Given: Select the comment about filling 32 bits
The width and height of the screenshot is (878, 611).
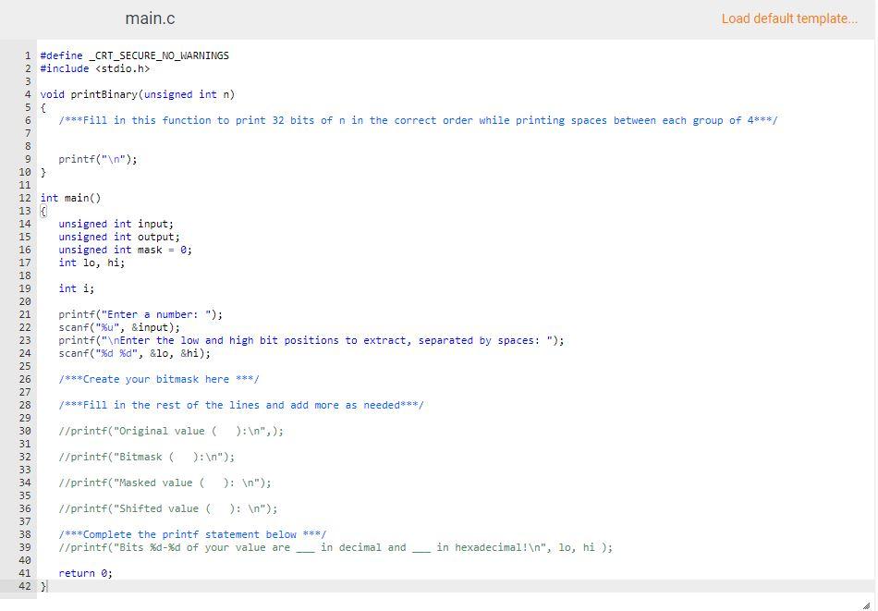Looking at the screenshot, I should point(416,120).
